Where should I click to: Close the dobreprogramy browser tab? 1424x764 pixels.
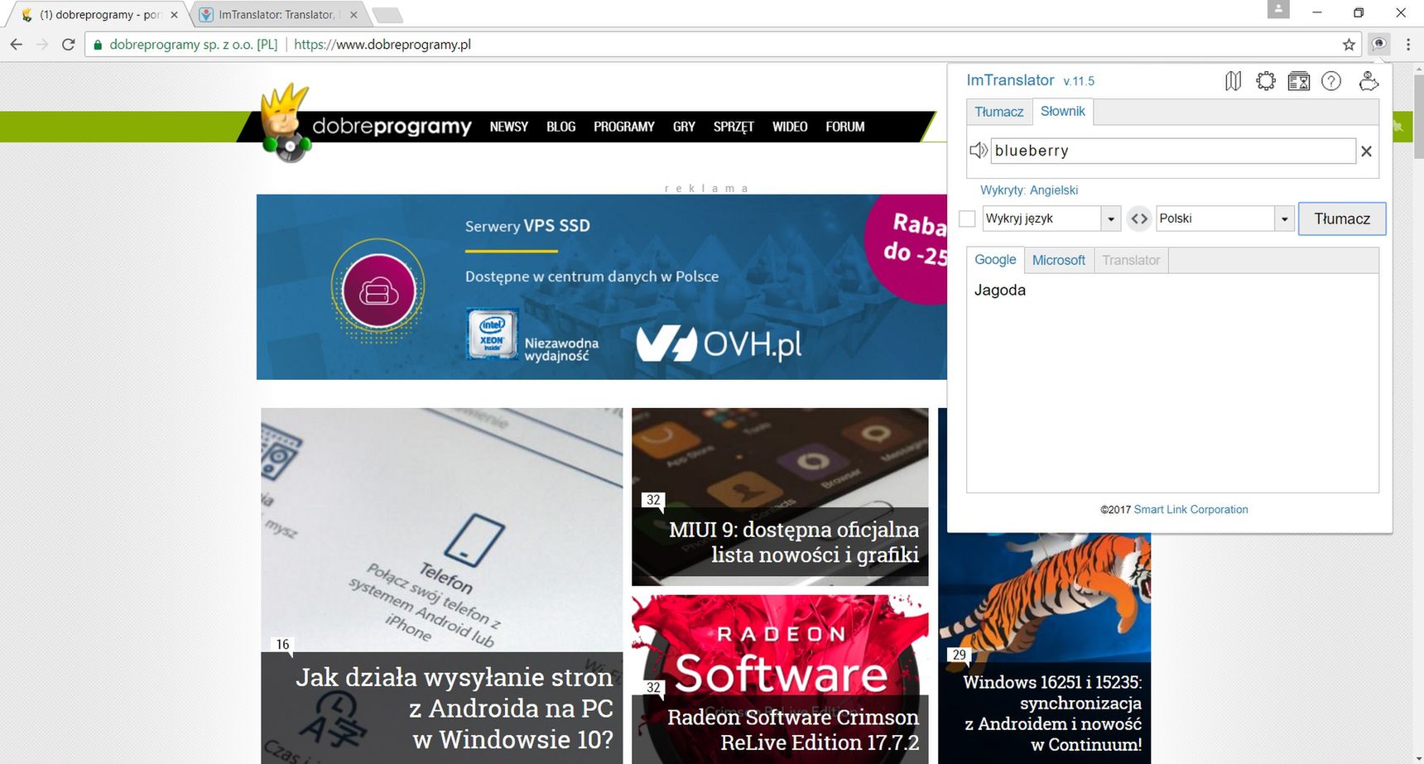174,15
